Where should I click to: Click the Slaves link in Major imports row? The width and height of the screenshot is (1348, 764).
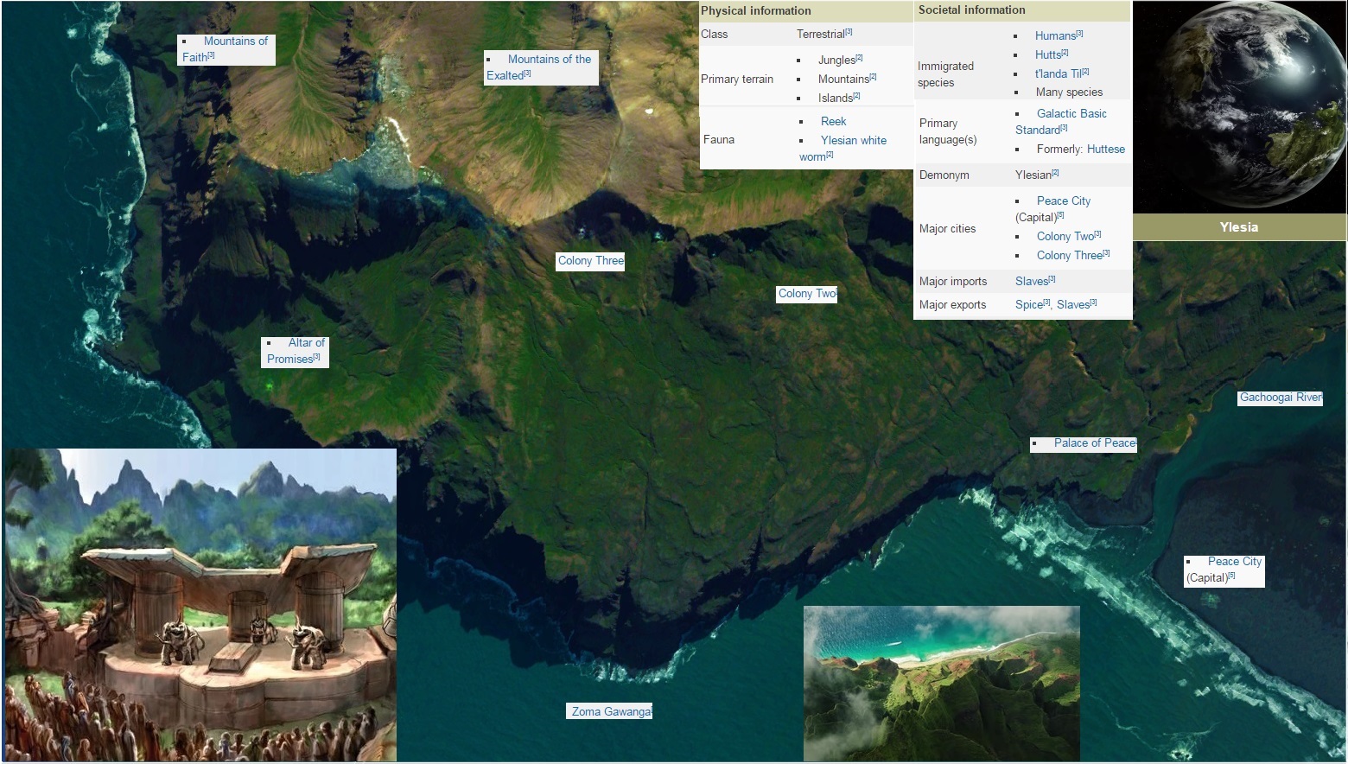point(1031,282)
